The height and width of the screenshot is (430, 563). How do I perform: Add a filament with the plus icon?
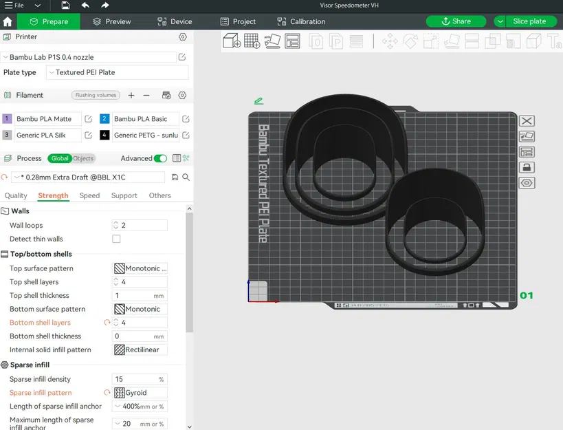tap(131, 95)
